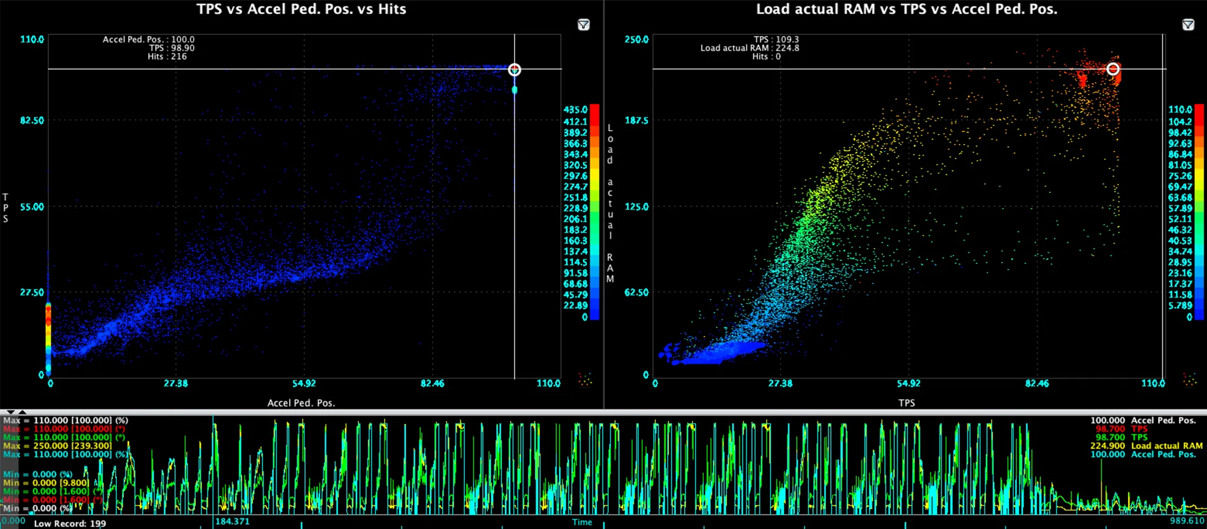Click the '27.38' x-axis value on right plot
This screenshot has width=1207, height=529.
tap(780, 383)
